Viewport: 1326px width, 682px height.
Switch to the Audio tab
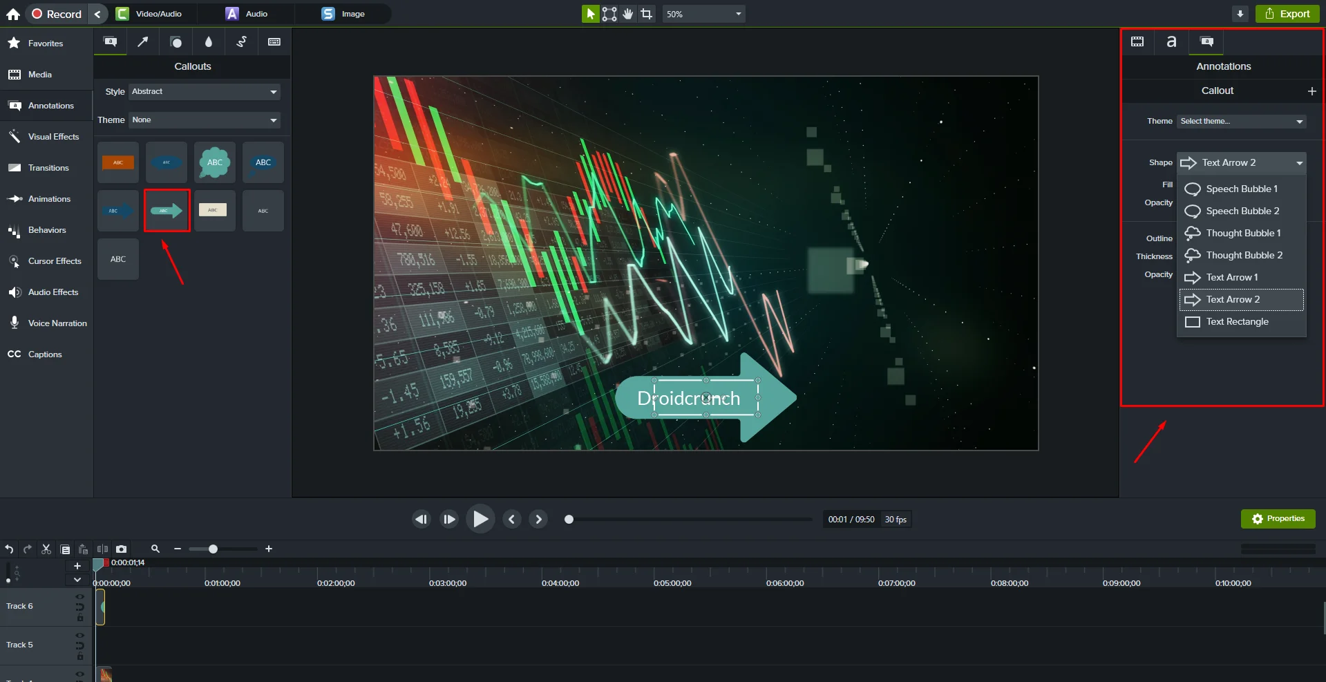coord(247,14)
